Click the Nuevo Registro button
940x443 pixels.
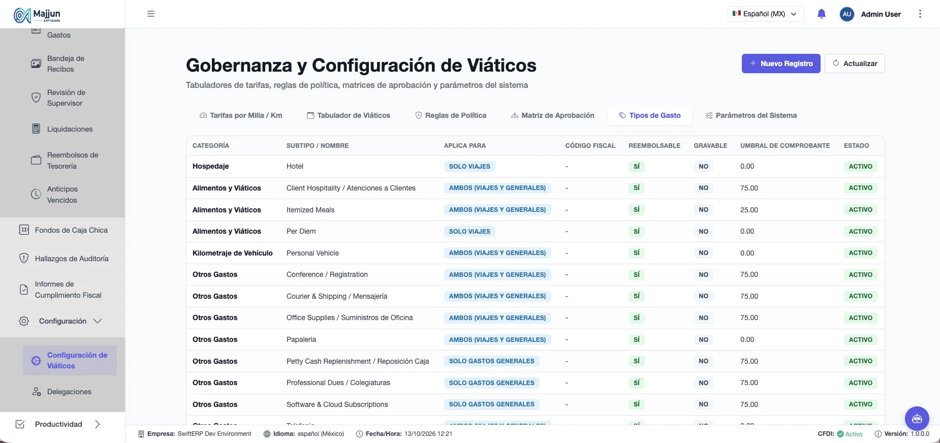pos(781,64)
